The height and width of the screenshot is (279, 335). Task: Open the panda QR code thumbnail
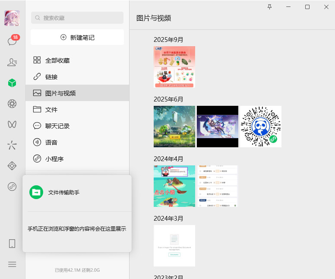261,127
